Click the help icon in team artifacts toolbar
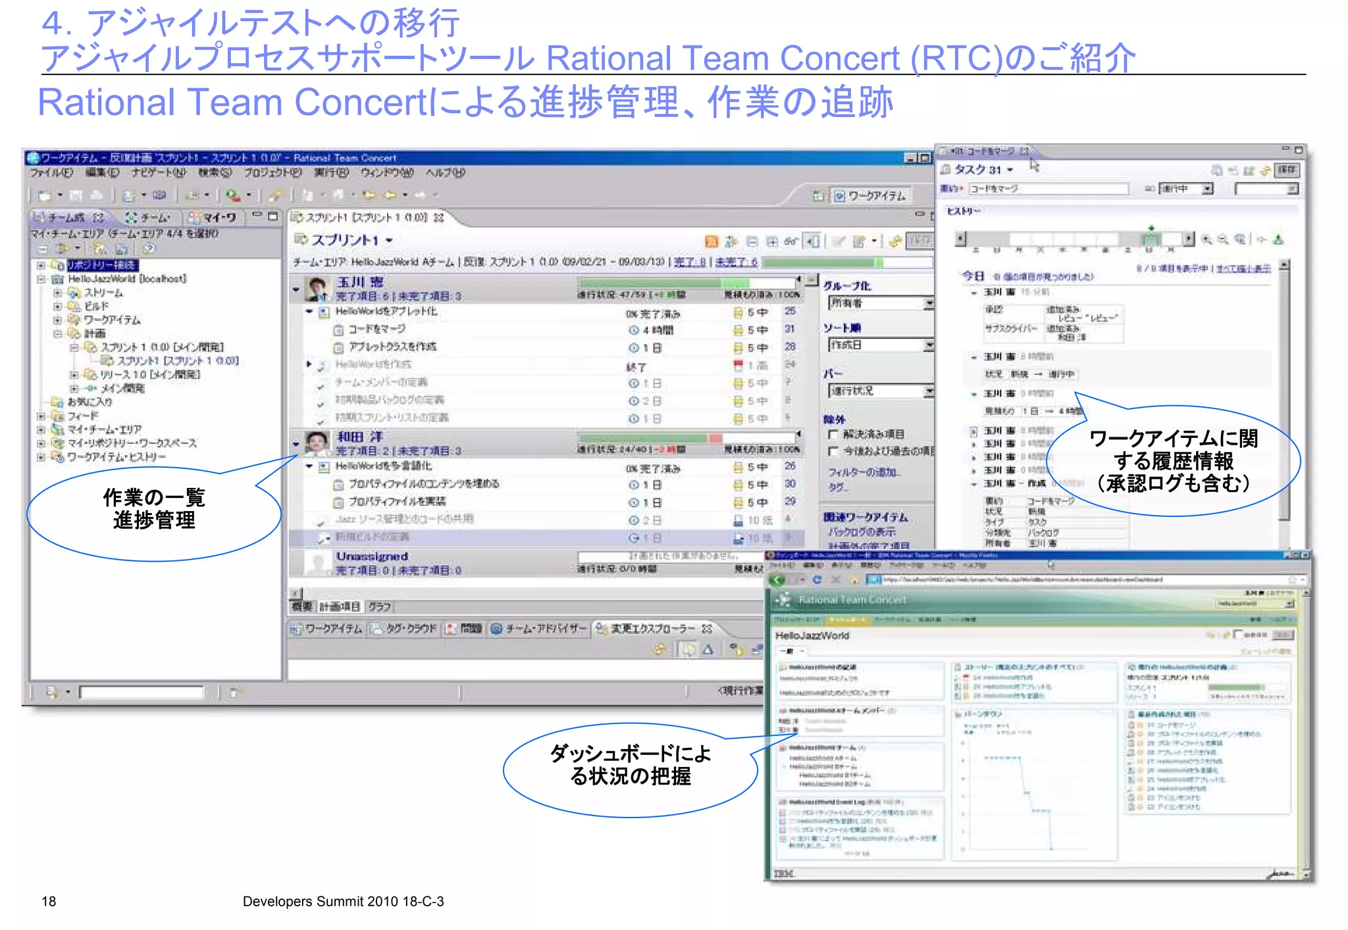This screenshot has width=1348, height=930. pyautogui.click(x=149, y=249)
